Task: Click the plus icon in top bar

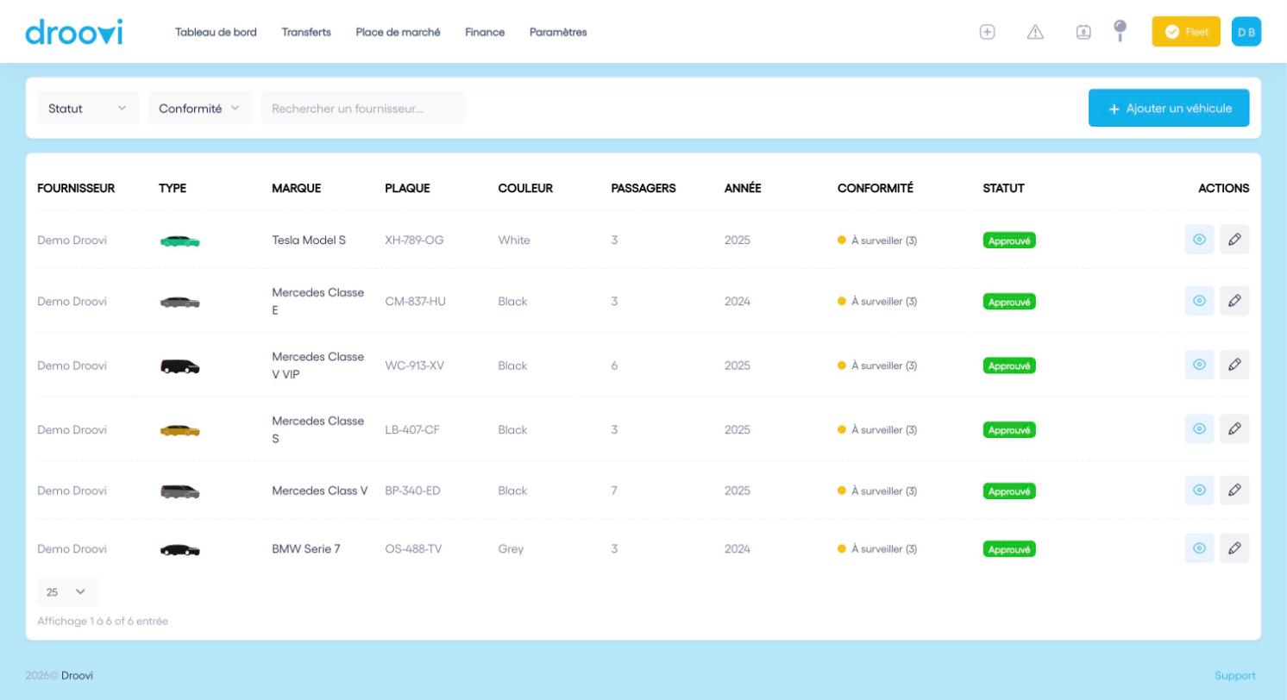Action: click(988, 32)
